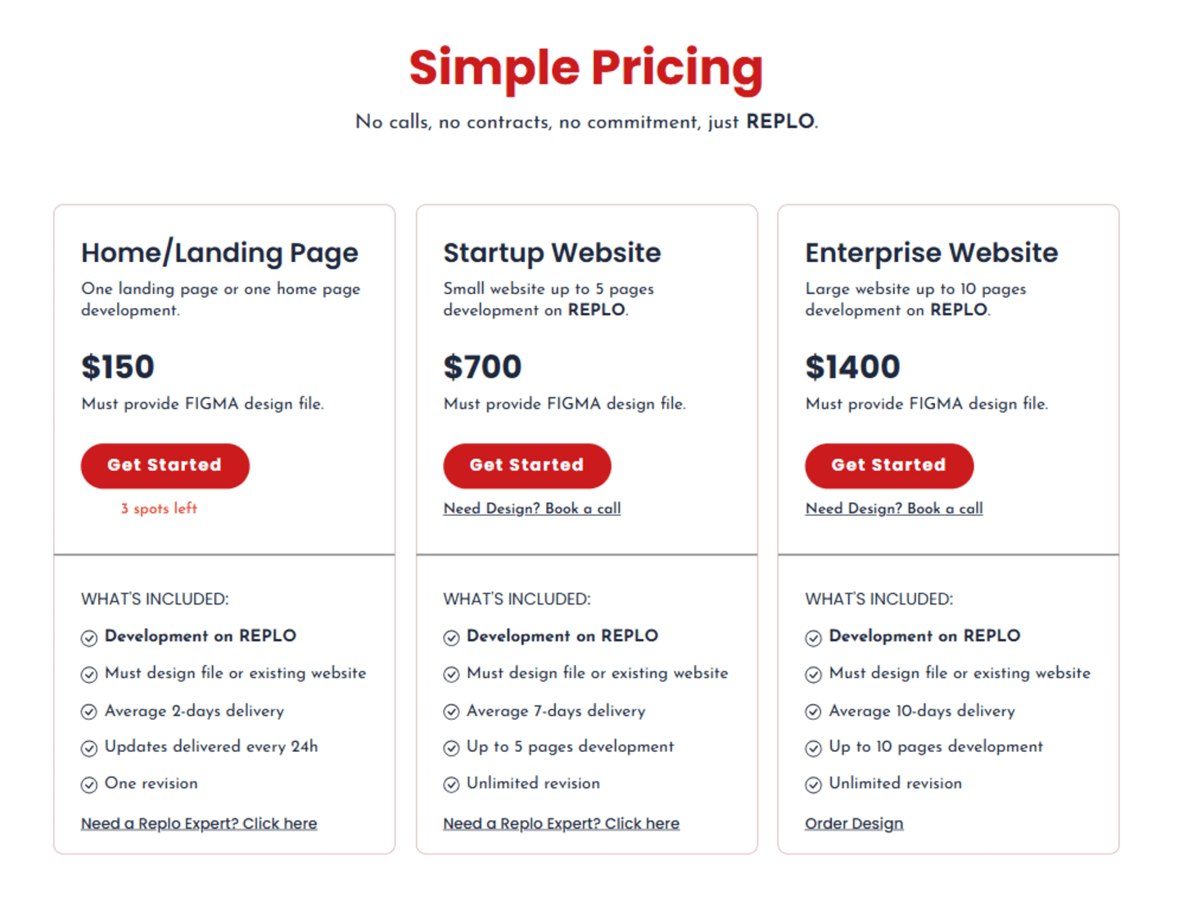Image resolution: width=1179 pixels, height=901 pixels.
Task: Click check icon beside Updates delivered every 24h
Action: (89, 748)
